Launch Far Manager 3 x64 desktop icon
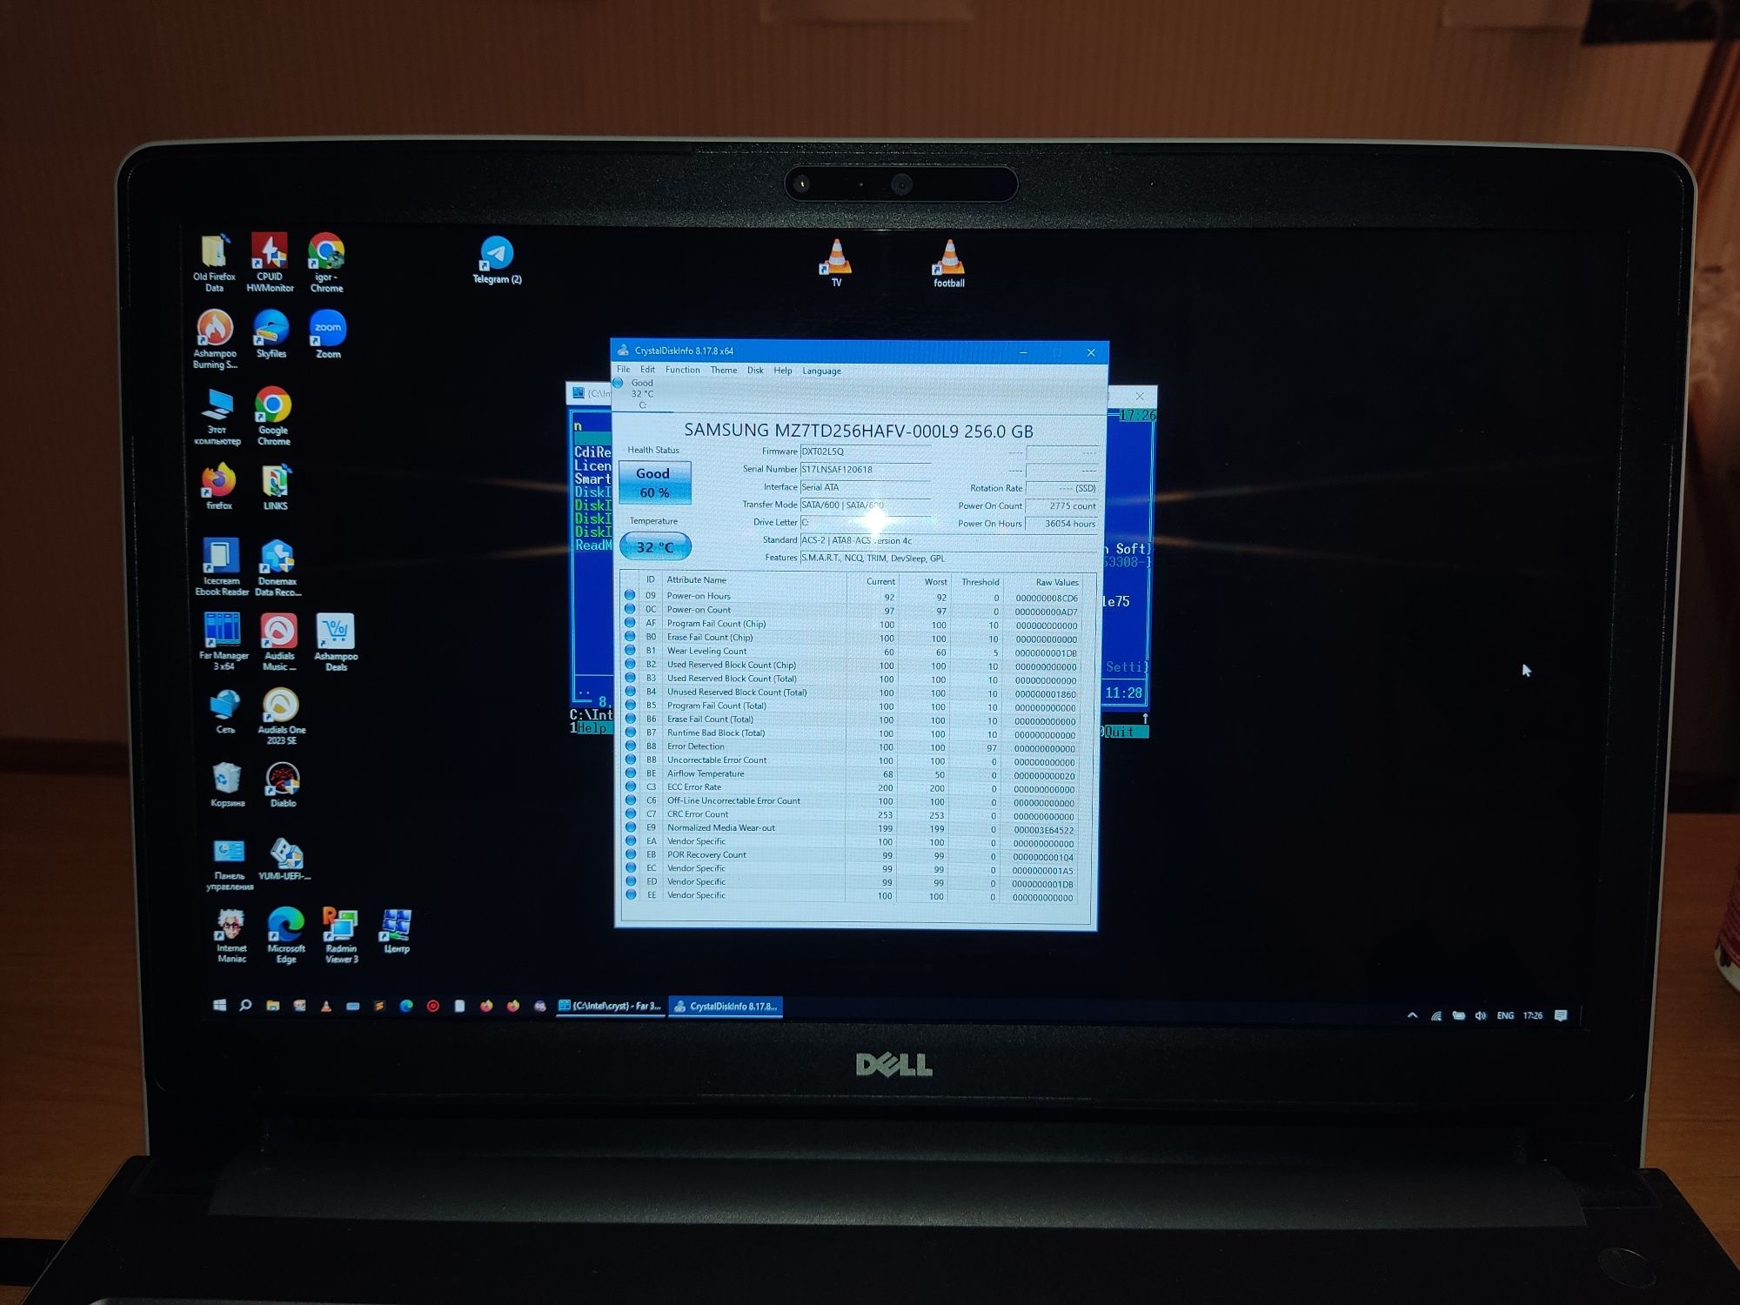 (x=224, y=641)
